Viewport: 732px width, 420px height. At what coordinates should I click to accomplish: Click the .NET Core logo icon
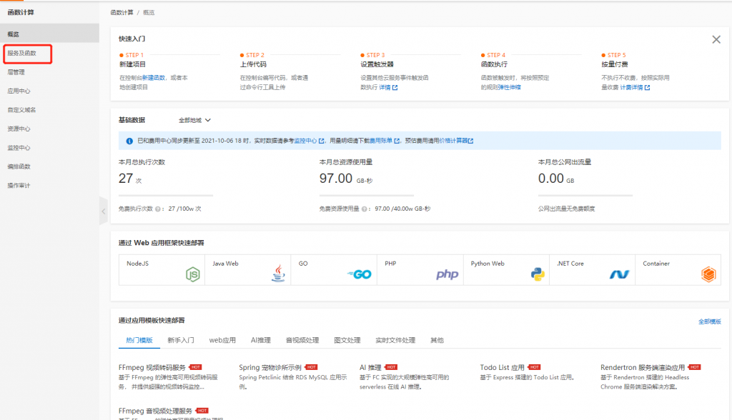[620, 274]
